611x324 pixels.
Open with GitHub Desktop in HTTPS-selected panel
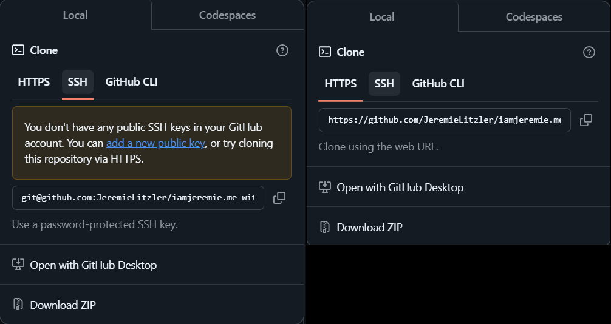tap(400, 187)
